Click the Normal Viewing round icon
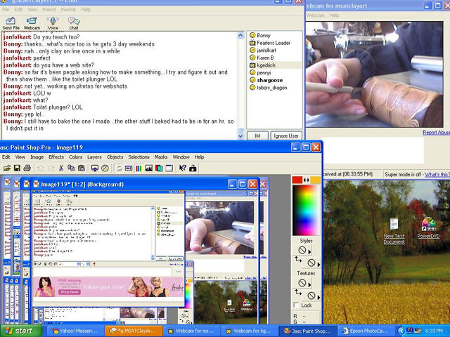The width and height of the screenshot is (450, 337). tap(105, 168)
